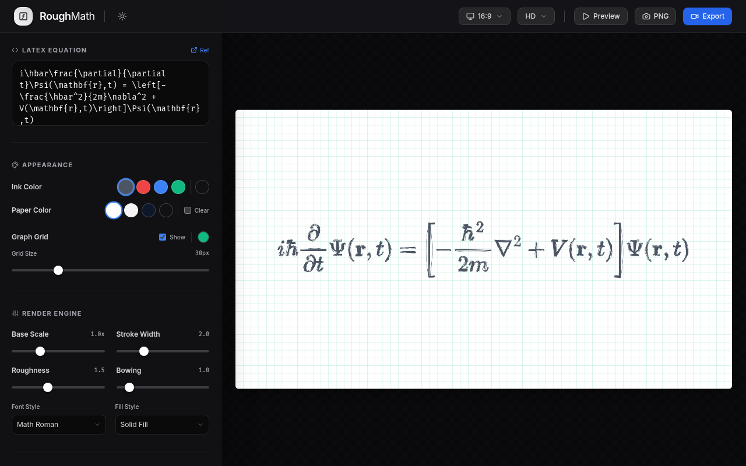The height and width of the screenshot is (466, 746).
Task: Select the light gray paper color swatch
Action: coord(131,210)
